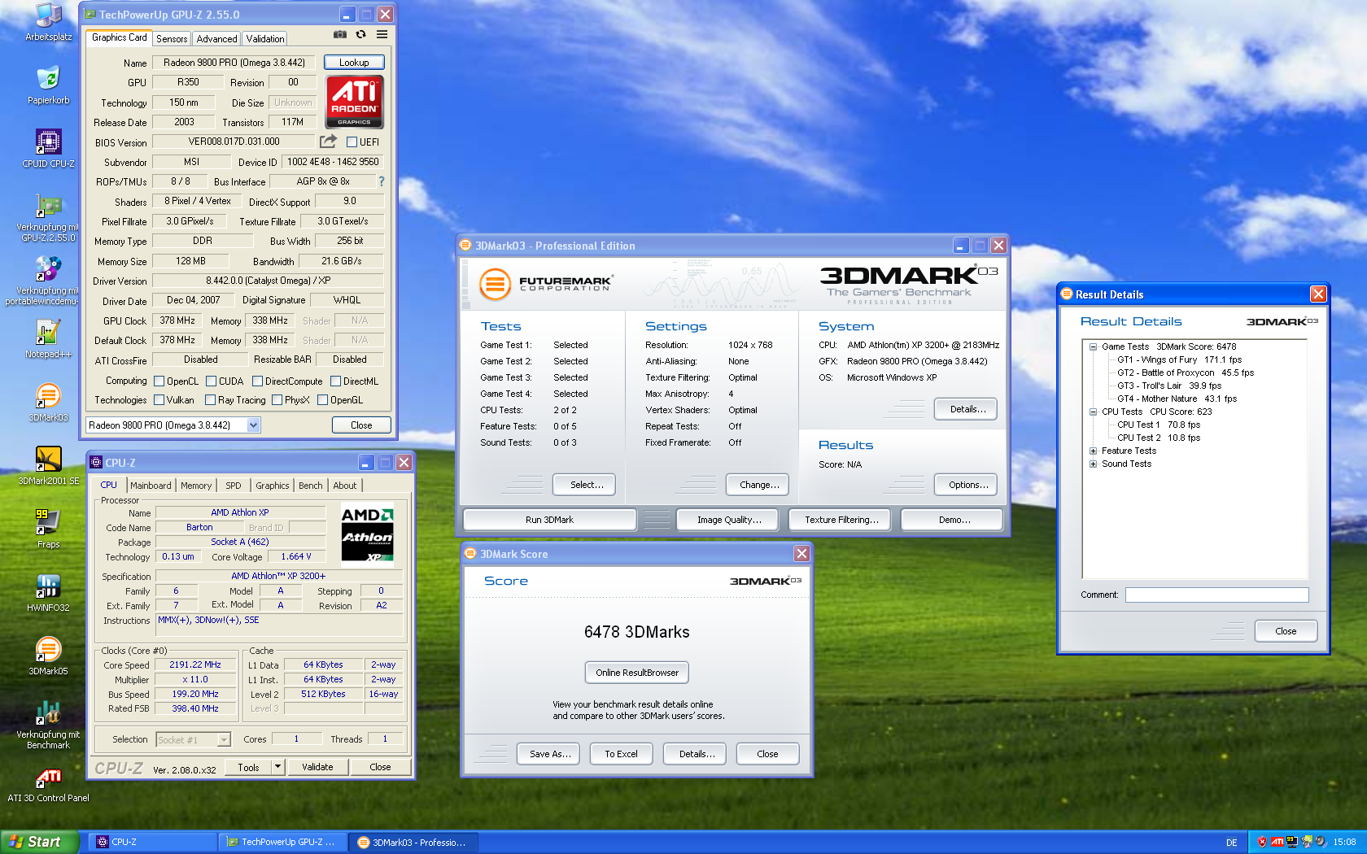The width and height of the screenshot is (1367, 854).
Task: Open the GPU-Z hamburger menu
Action: (x=382, y=34)
